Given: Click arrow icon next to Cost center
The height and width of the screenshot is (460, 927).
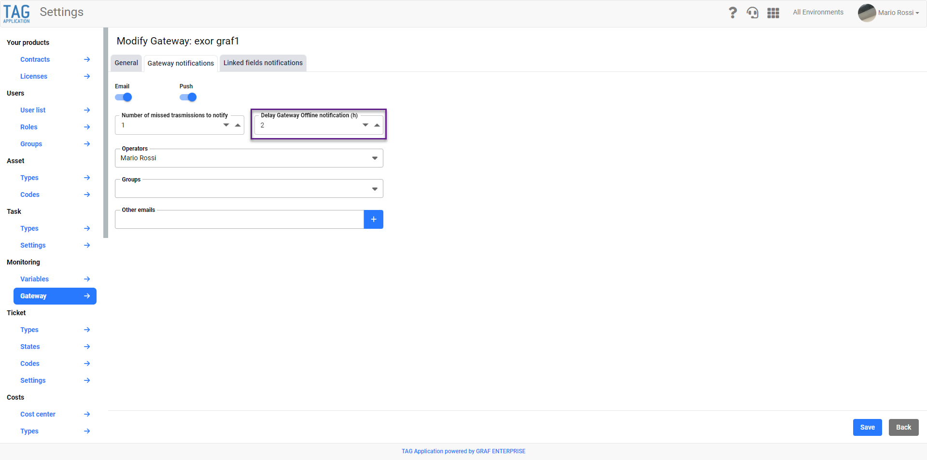Looking at the screenshot, I should 87,414.
